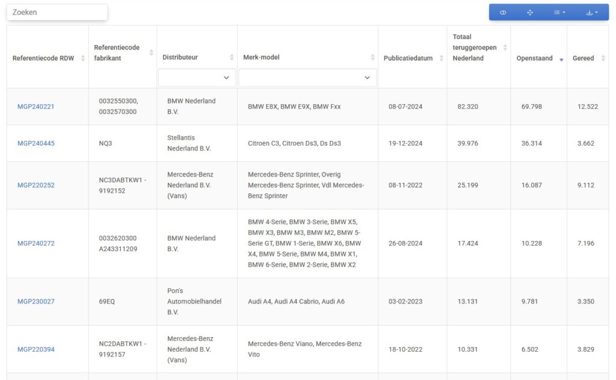
Task: Click total recalled value 25.199
Action: [467, 185]
